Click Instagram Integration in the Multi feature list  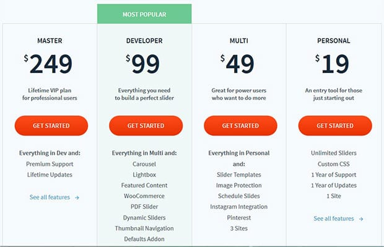point(239,207)
